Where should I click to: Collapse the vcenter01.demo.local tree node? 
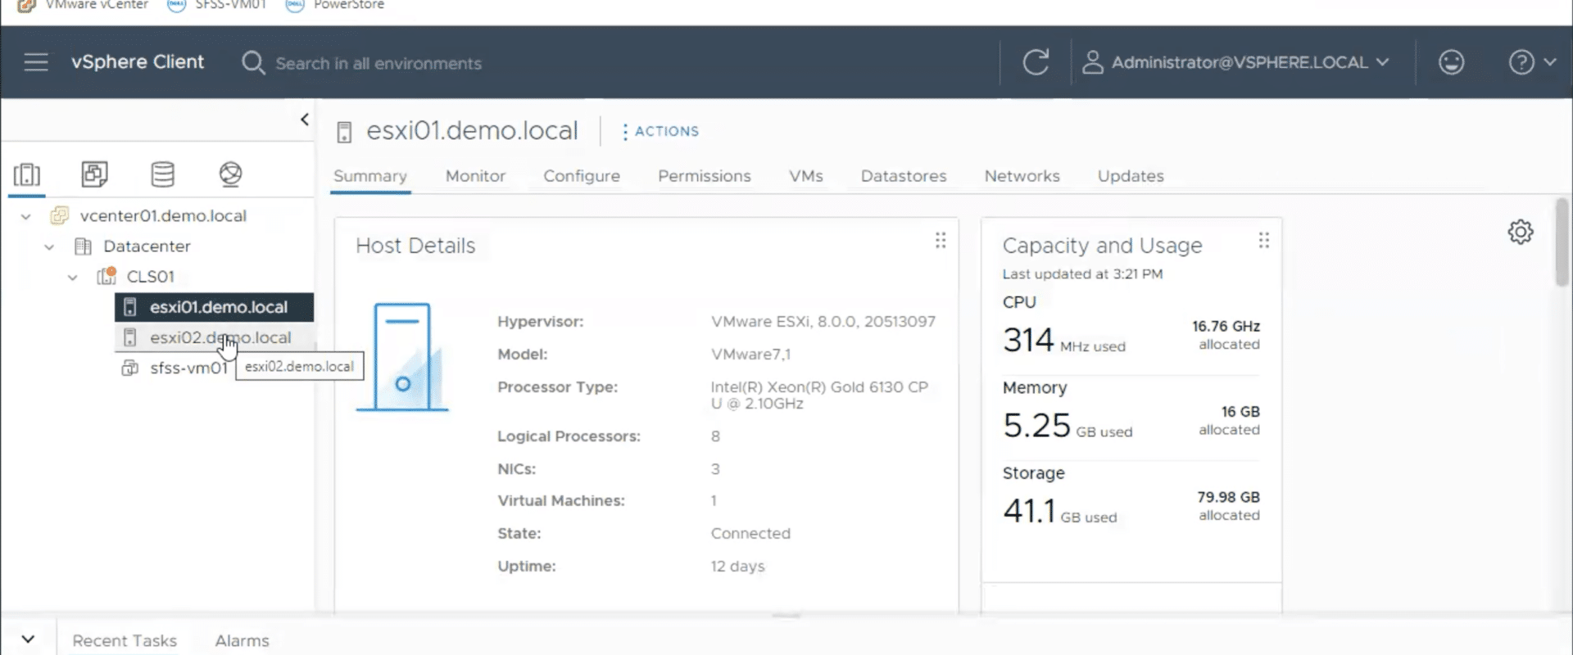(x=26, y=216)
